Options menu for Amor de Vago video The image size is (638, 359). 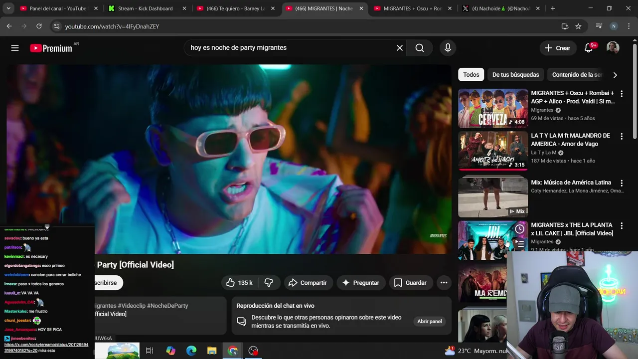[622, 136]
